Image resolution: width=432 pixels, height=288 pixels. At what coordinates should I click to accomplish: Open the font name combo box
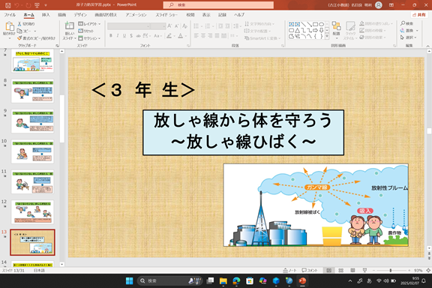click(x=129, y=26)
